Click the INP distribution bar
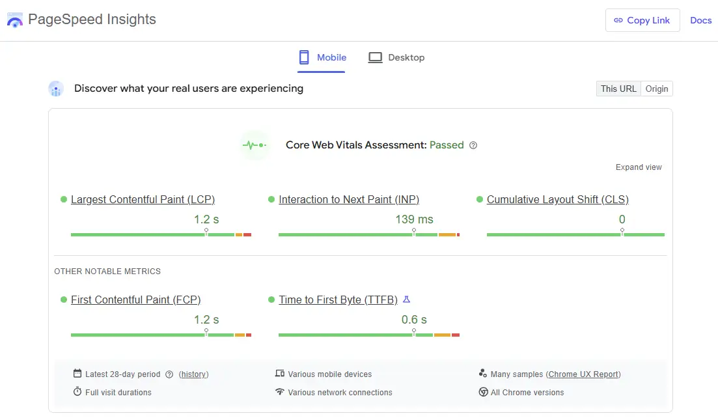Screen dimensions: 718x420 [369, 234]
